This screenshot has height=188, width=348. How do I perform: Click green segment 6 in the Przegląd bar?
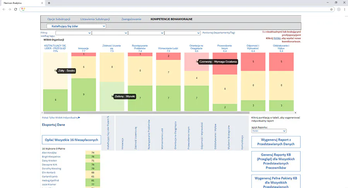[55, 100]
